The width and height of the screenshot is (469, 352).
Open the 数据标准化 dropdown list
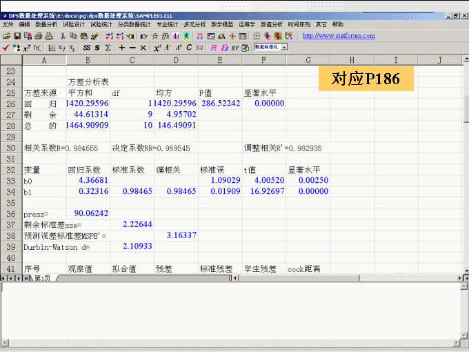point(284,48)
